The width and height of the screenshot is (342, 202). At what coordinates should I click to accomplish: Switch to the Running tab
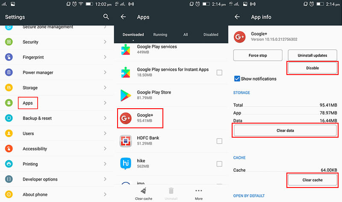coord(160,35)
